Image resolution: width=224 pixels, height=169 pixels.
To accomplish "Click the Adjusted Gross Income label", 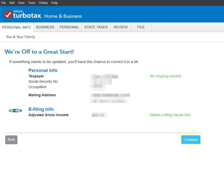I will (x=48, y=115).
